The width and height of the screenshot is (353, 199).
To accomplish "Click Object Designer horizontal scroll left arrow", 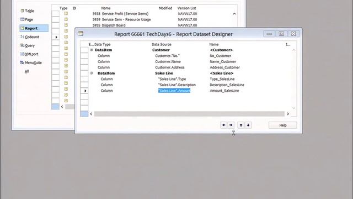I will (62, 107).
